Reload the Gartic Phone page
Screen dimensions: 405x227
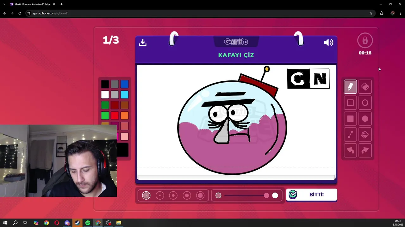click(20, 13)
